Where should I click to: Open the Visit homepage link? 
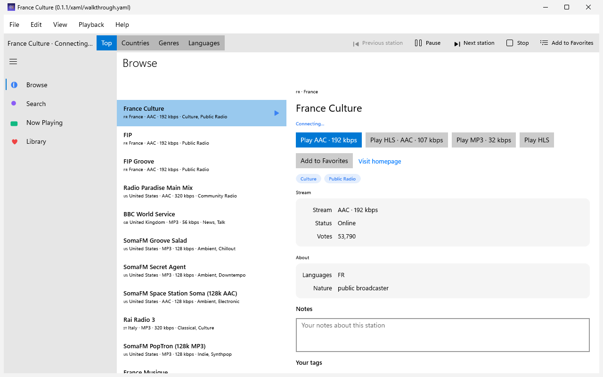380,161
